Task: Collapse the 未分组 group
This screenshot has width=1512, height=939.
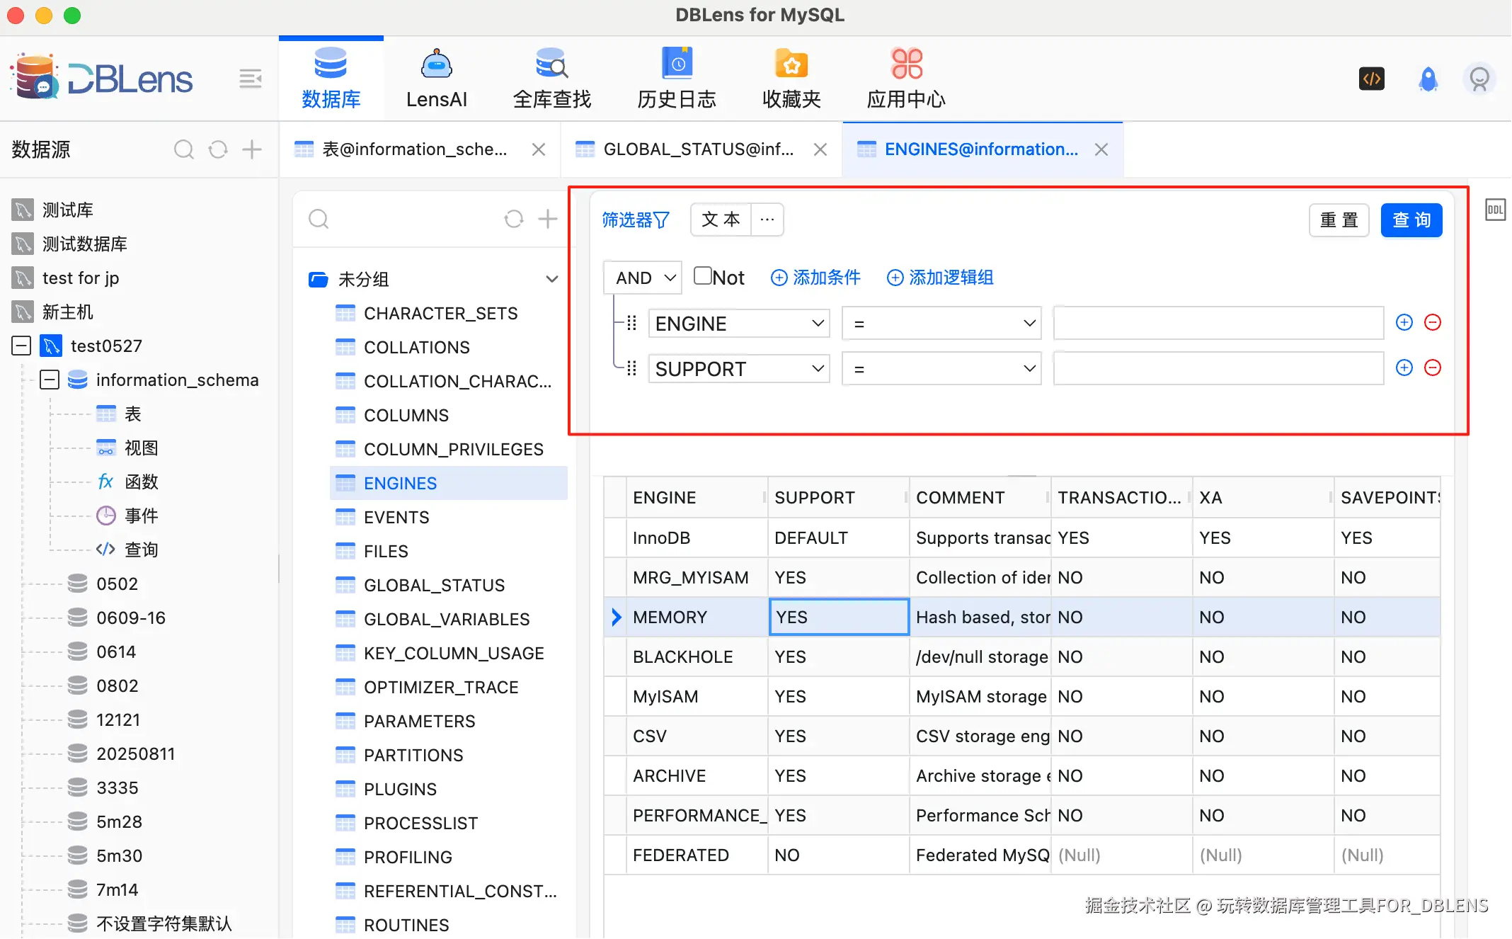Action: [552, 279]
